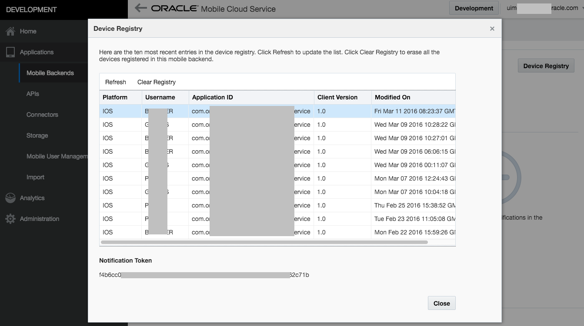Select row modified Mon Mar 07 2016 10:04:18
The height and width of the screenshot is (326, 584).
point(277,192)
